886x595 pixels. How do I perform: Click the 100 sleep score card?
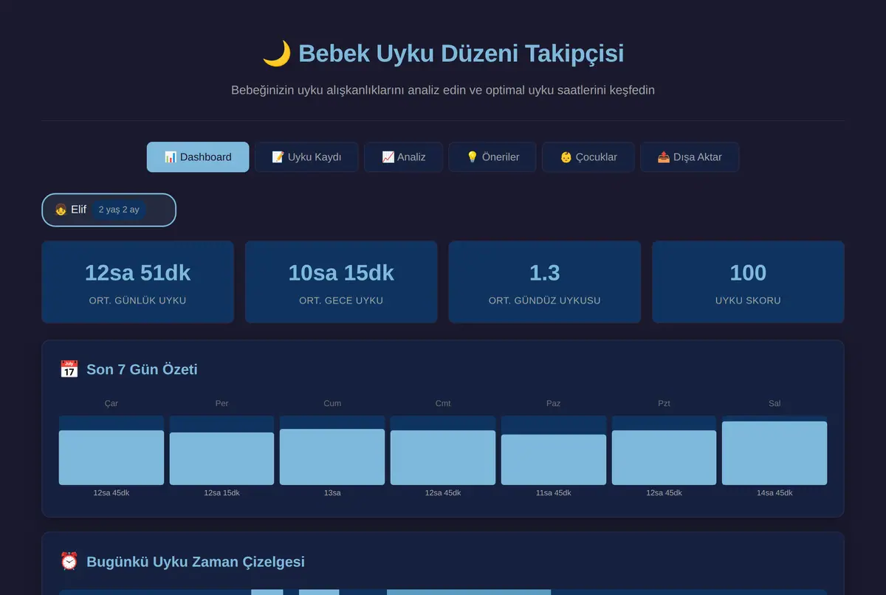(x=748, y=282)
